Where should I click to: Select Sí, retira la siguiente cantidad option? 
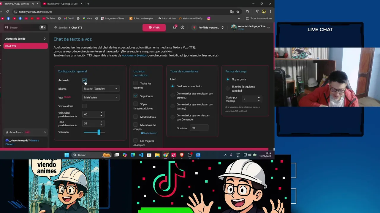click(x=228, y=88)
